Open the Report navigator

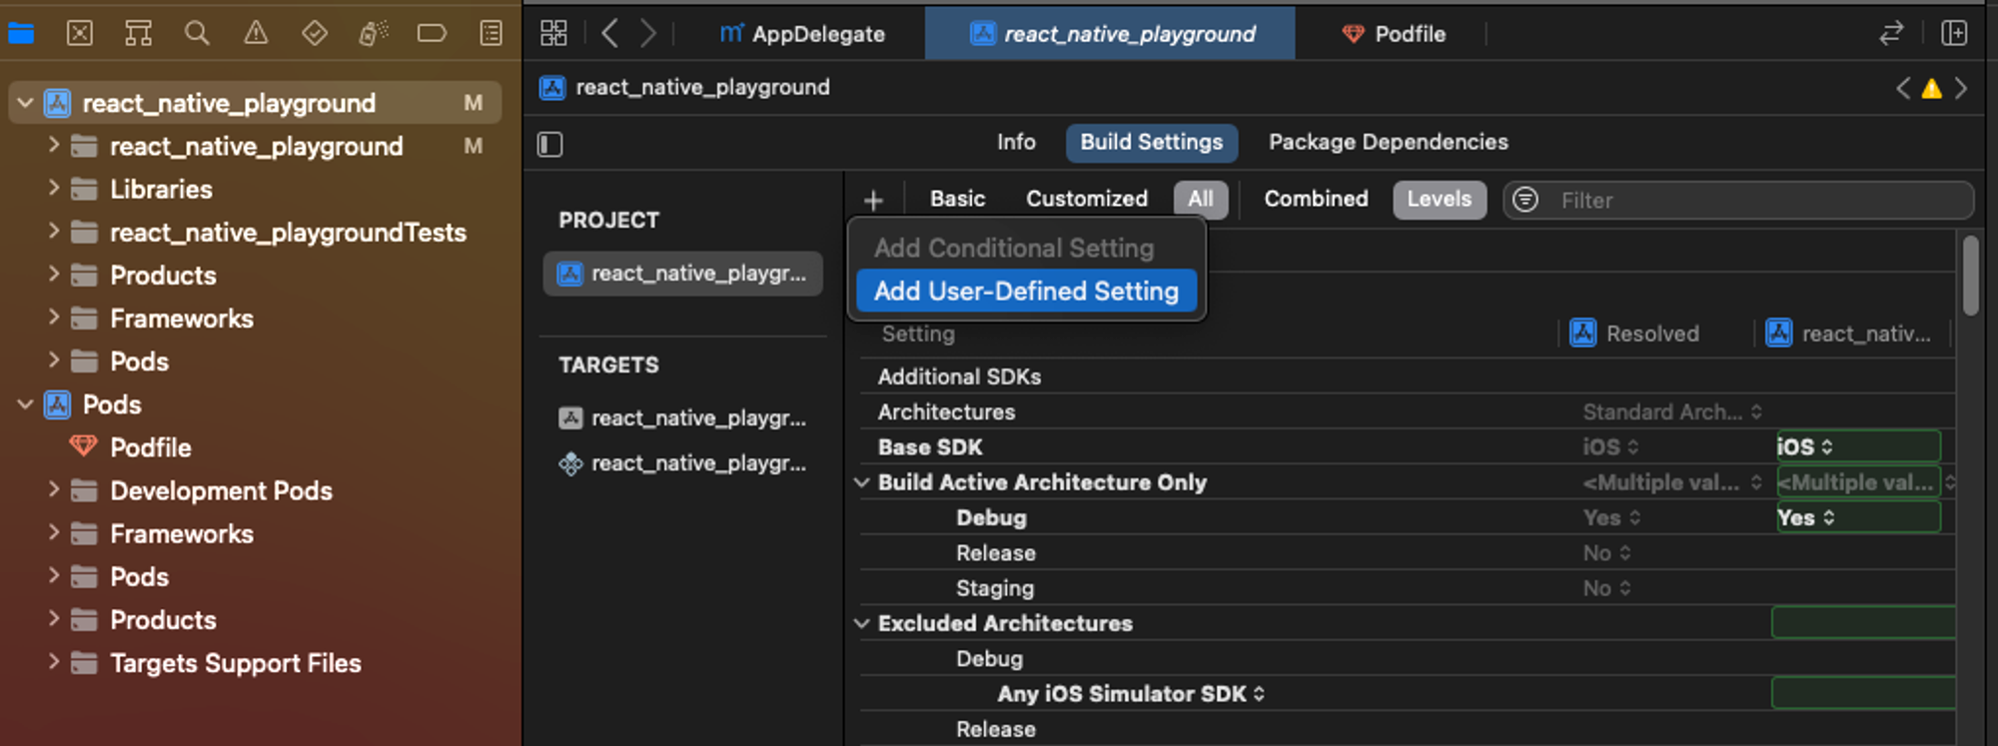[491, 34]
